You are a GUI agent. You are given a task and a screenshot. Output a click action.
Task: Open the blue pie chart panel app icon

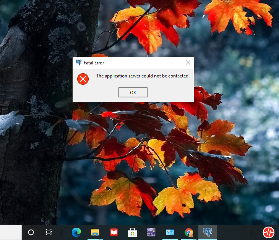click(170, 232)
